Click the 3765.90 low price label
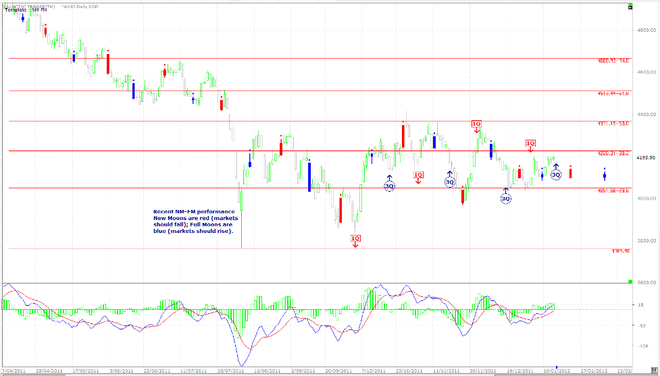Viewport: 660px width, 376px height. (621, 251)
